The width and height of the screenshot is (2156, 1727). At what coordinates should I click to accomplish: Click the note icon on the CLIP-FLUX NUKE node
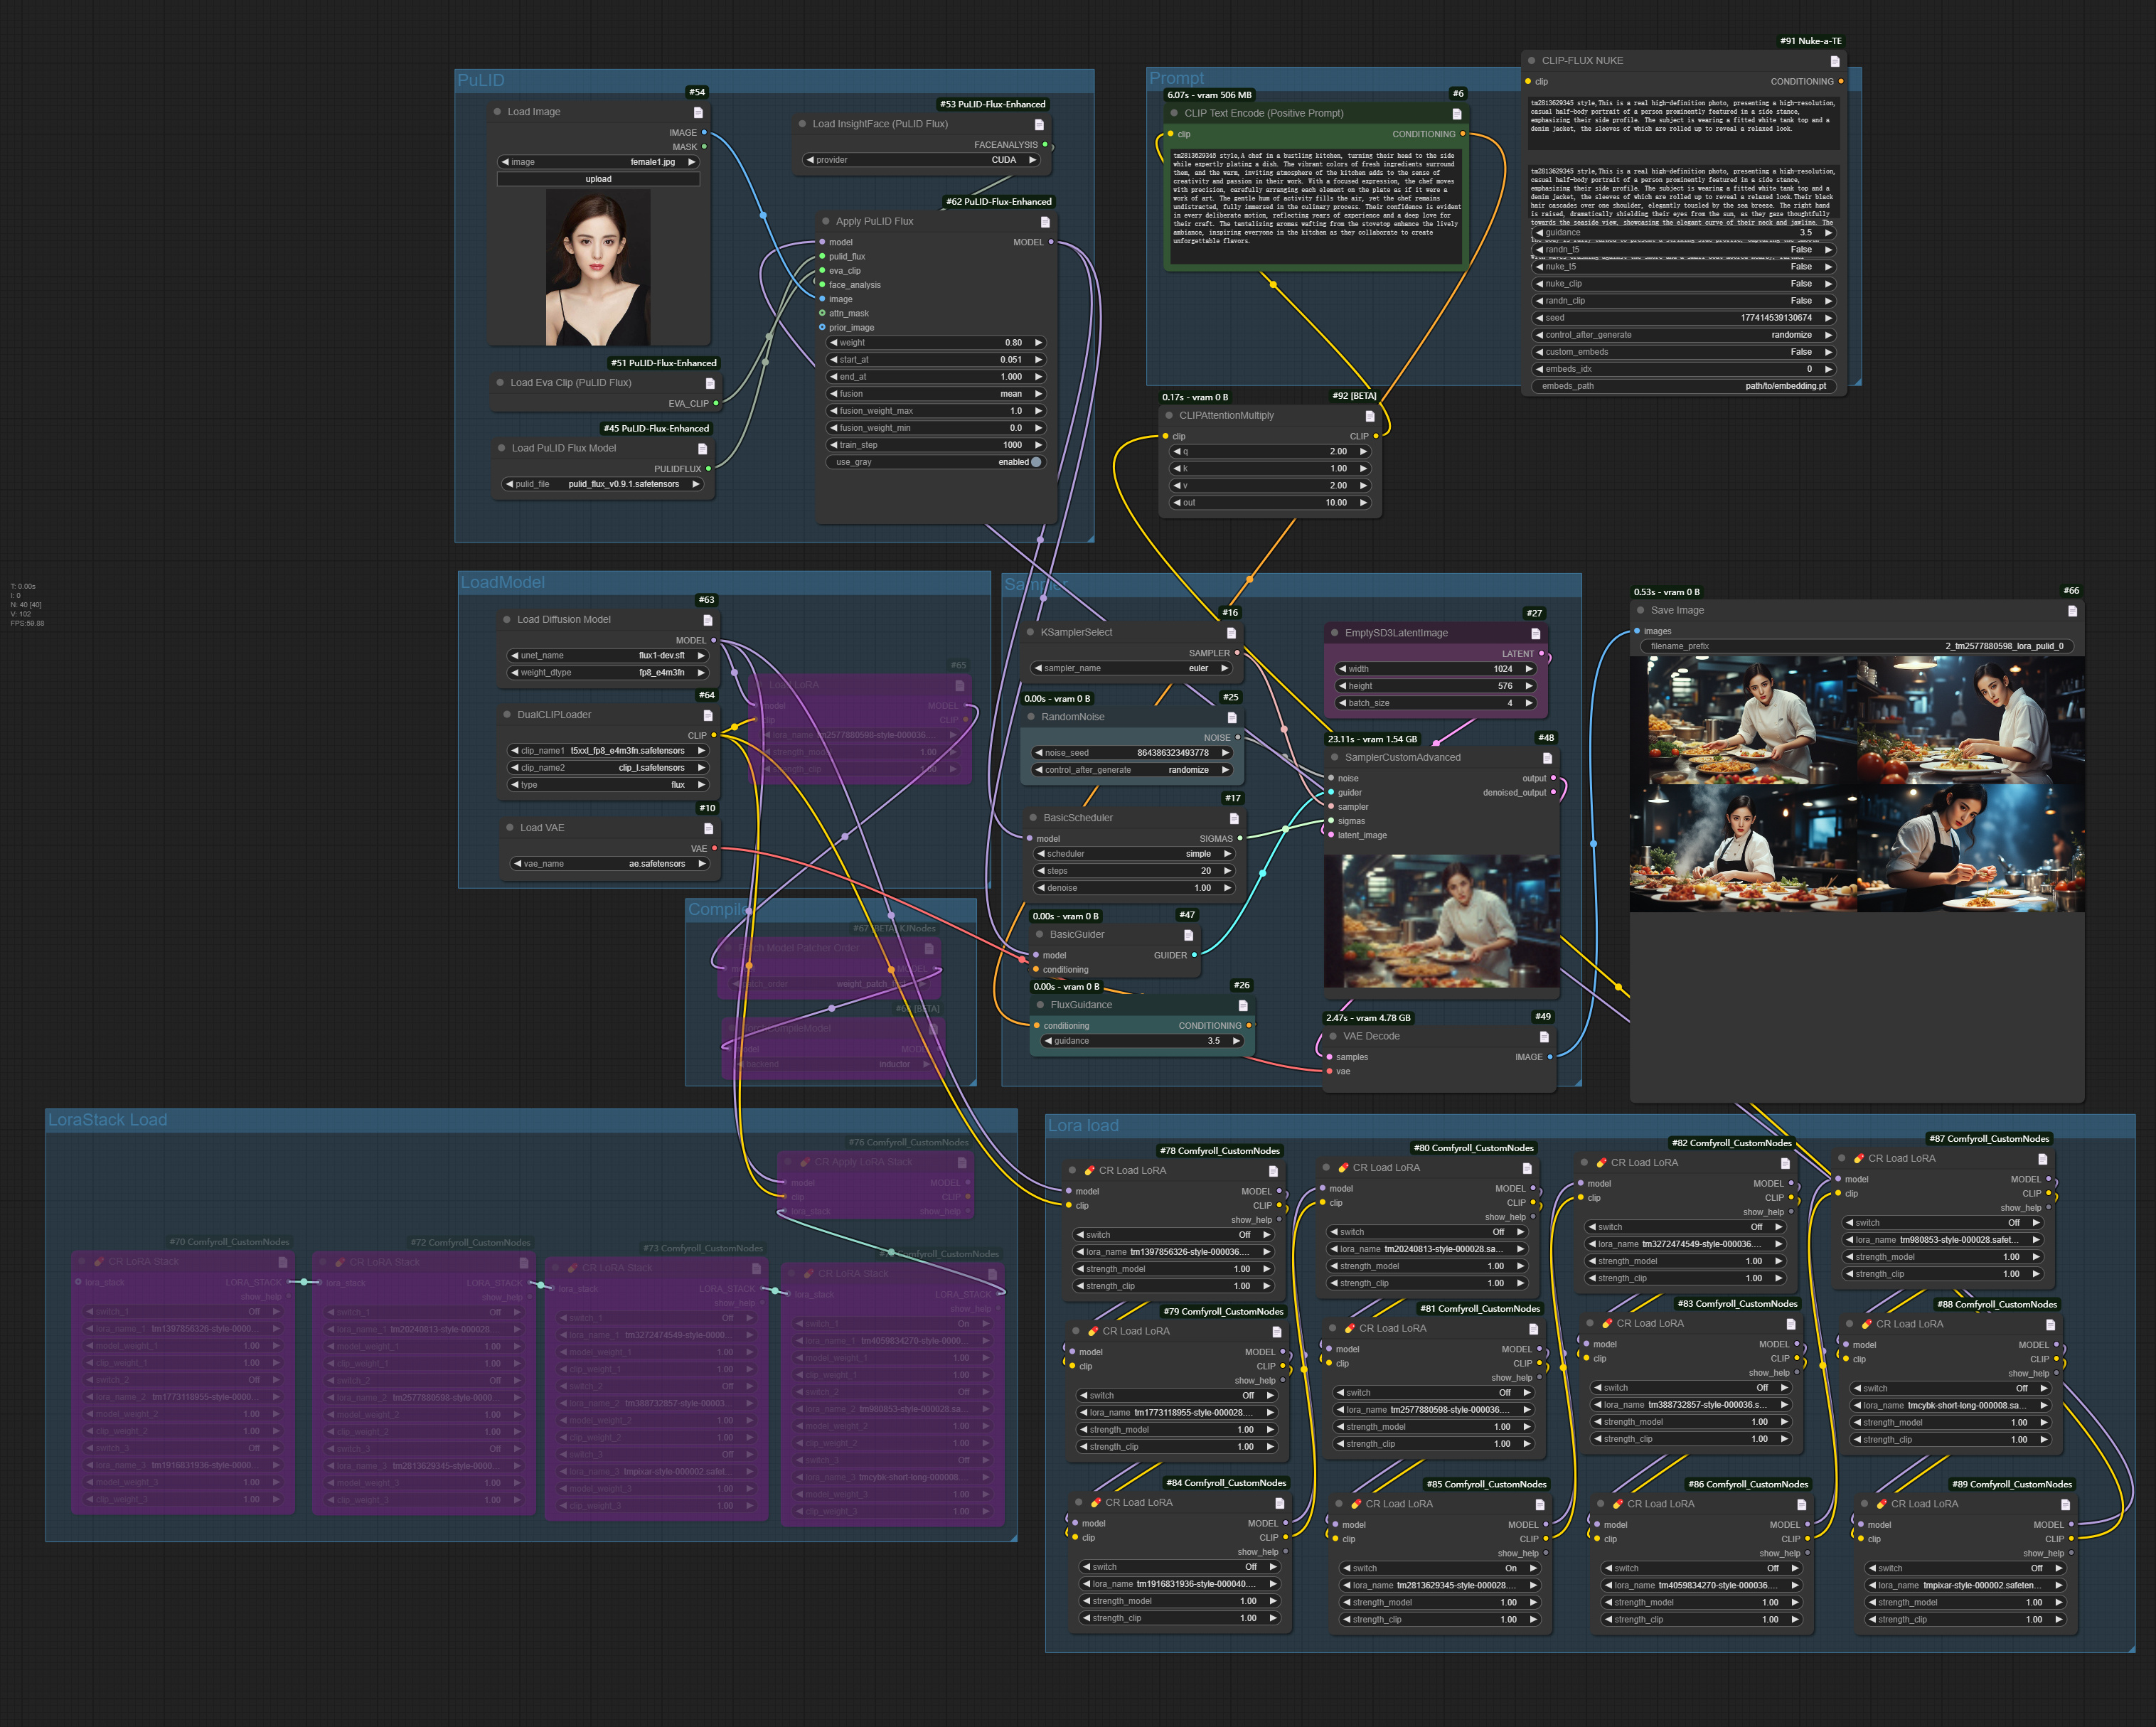click(x=1835, y=60)
